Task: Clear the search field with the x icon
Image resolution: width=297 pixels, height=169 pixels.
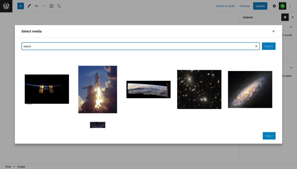Action: click(256, 46)
